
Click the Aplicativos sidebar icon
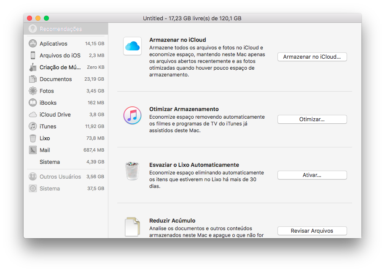coord(32,44)
